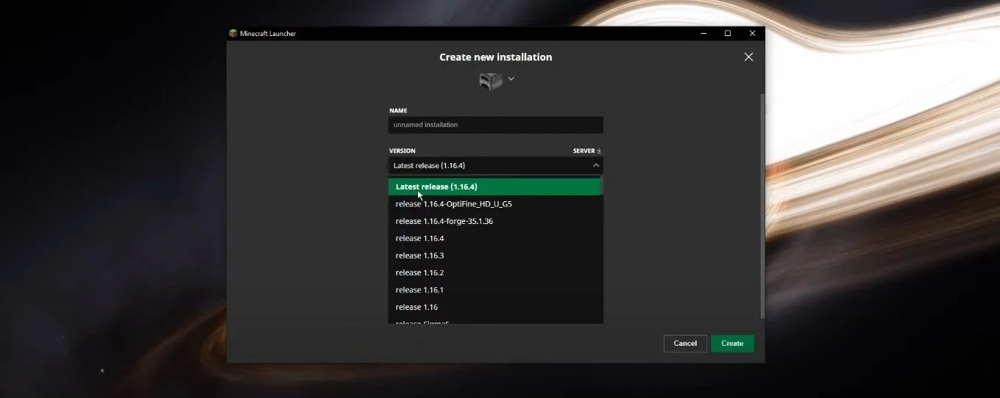Choose release 1.16.2 from list
The width and height of the screenshot is (1000, 398).
pos(494,272)
